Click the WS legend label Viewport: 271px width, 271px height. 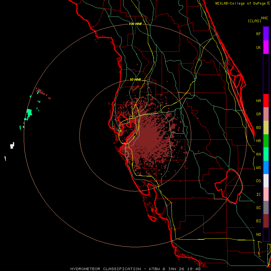258,168
